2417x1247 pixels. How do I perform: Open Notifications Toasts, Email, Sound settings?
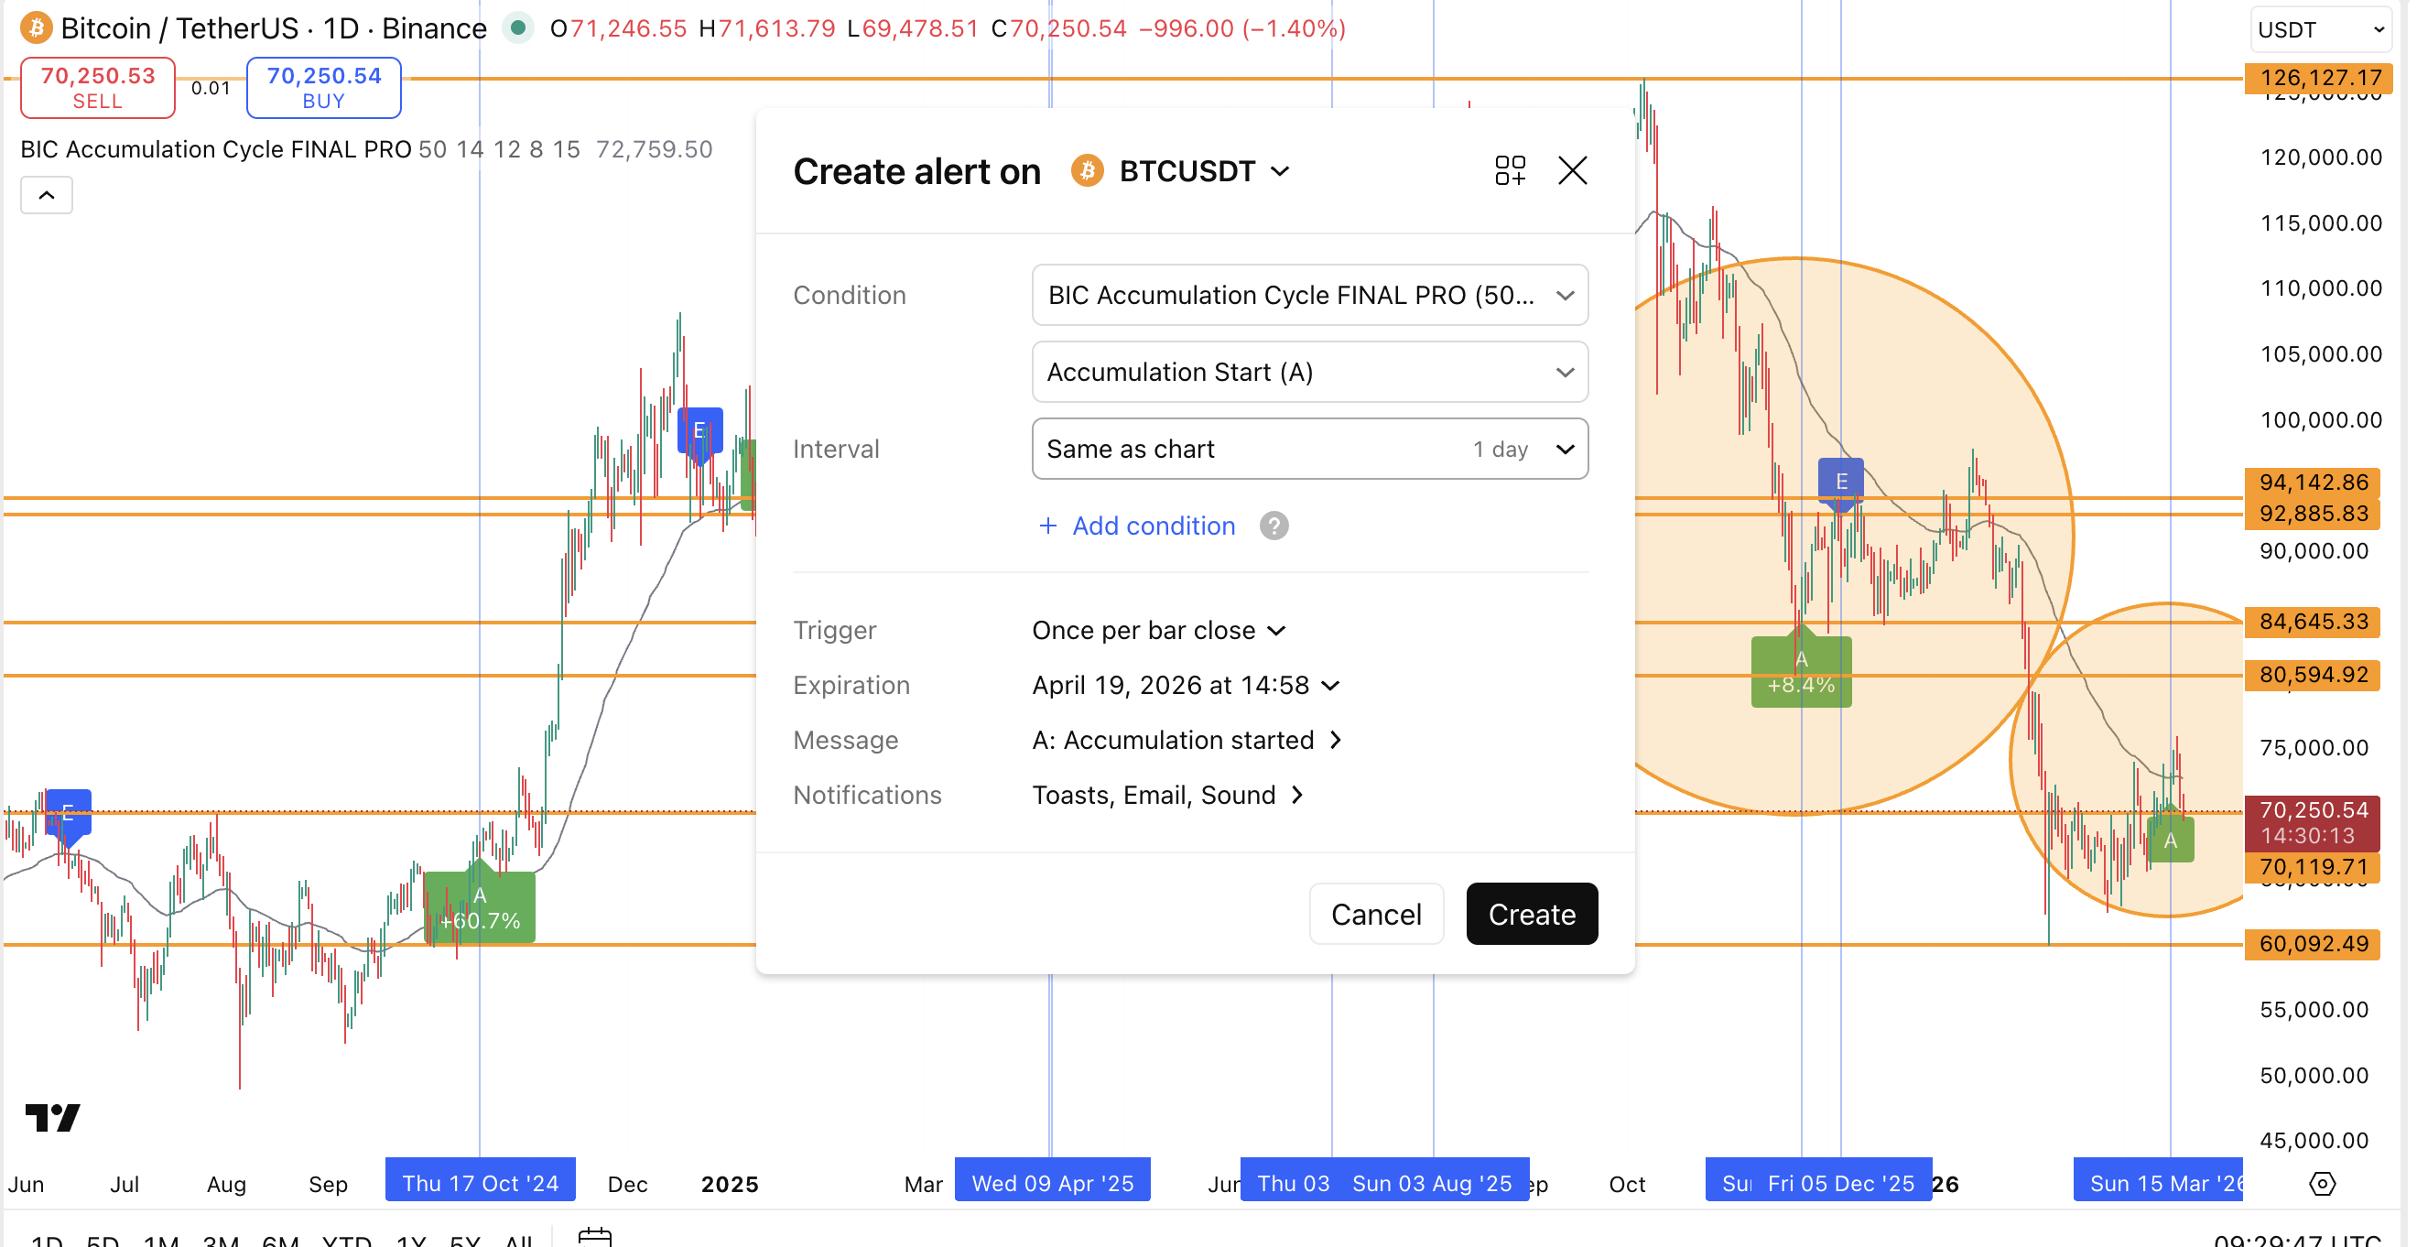(x=1167, y=796)
